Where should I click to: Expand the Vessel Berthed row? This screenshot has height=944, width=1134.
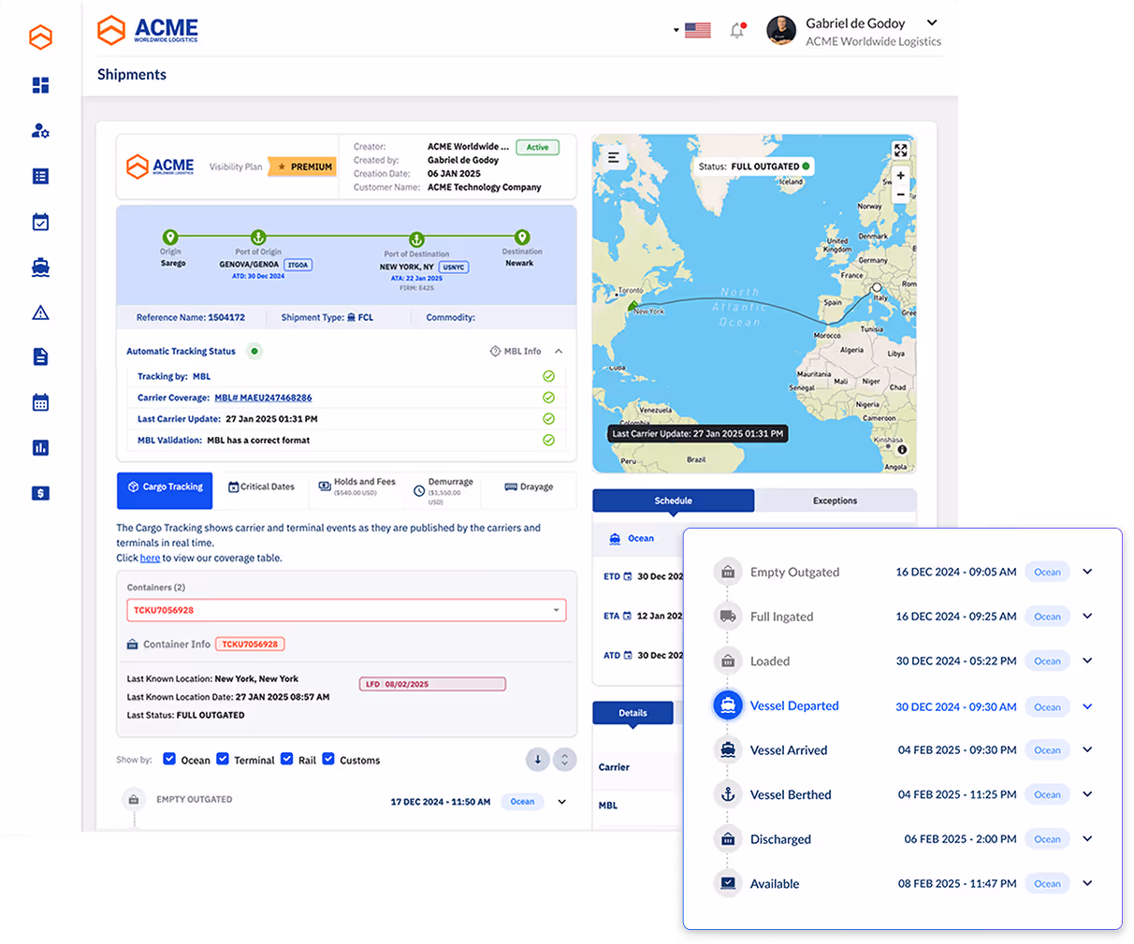coord(1087,794)
